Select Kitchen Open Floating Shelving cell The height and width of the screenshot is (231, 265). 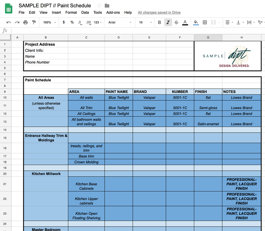tap(86, 213)
